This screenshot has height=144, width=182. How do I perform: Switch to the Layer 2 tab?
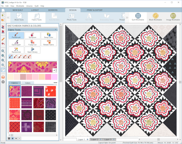tap(96, 139)
